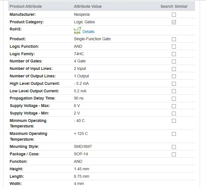Image resolution: width=206 pixels, height=187 pixels.
Task: Click the 'Function:' attribute label
Action: (x=19, y=161)
